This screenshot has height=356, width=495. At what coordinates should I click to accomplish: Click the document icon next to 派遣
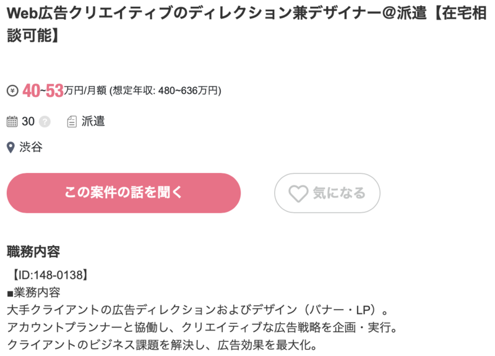[x=72, y=121]
